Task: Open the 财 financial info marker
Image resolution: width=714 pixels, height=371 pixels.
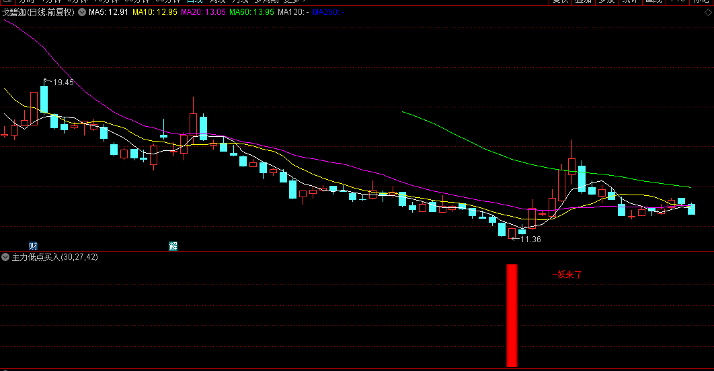Action: pos(33,246)
